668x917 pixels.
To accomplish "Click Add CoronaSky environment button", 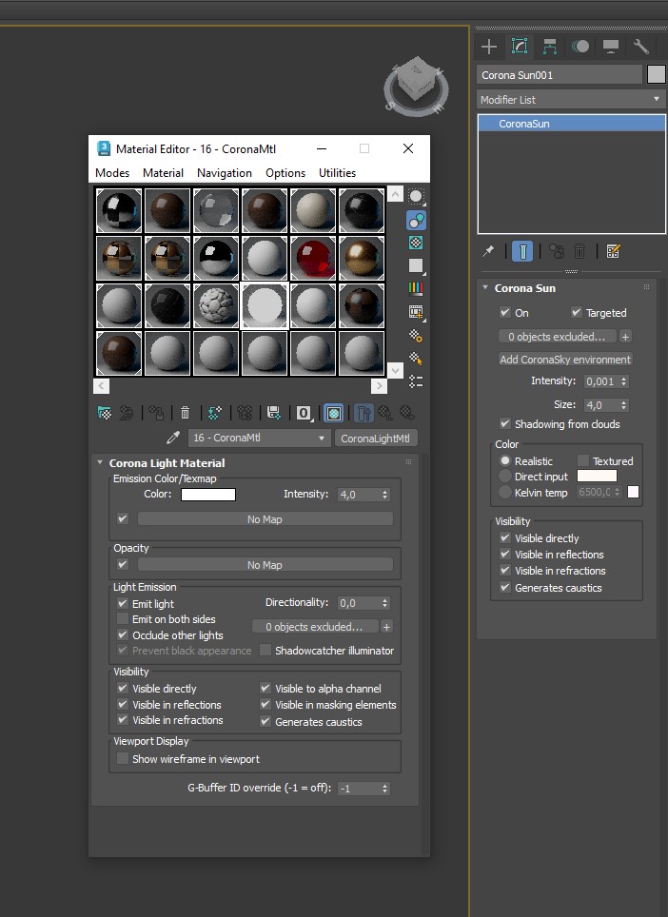I will (x=565, y=359).
